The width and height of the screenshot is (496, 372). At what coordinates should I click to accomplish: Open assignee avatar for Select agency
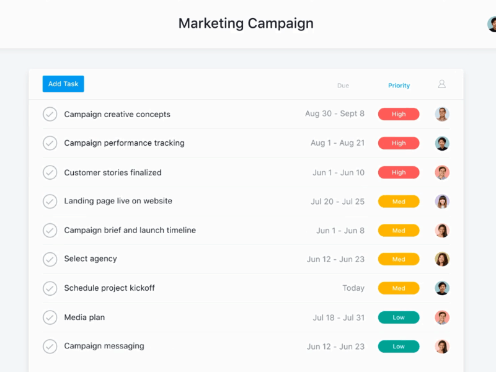(x=442, y=259)
